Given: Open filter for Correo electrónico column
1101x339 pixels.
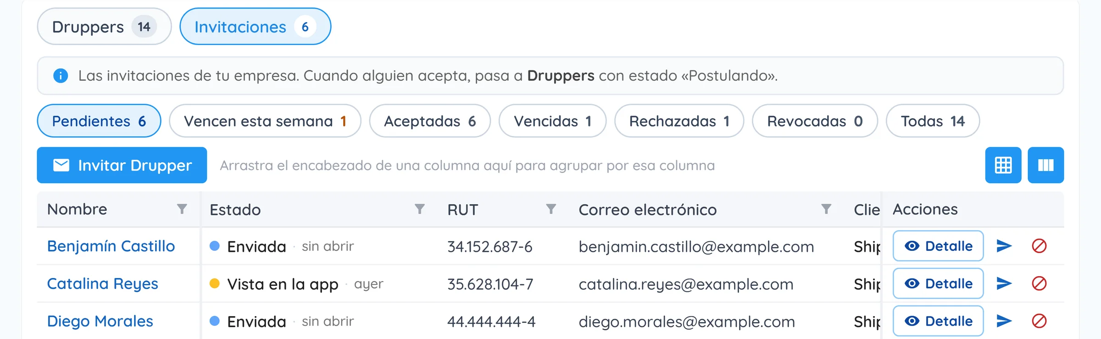Looking at the screenshot, I should click(826, 209).
